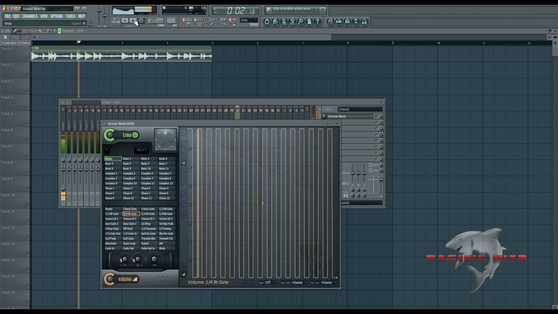The height and width of the screenshot is (314, 558).
Task: Select the Mute volume preset
Action: coord(167,248)
